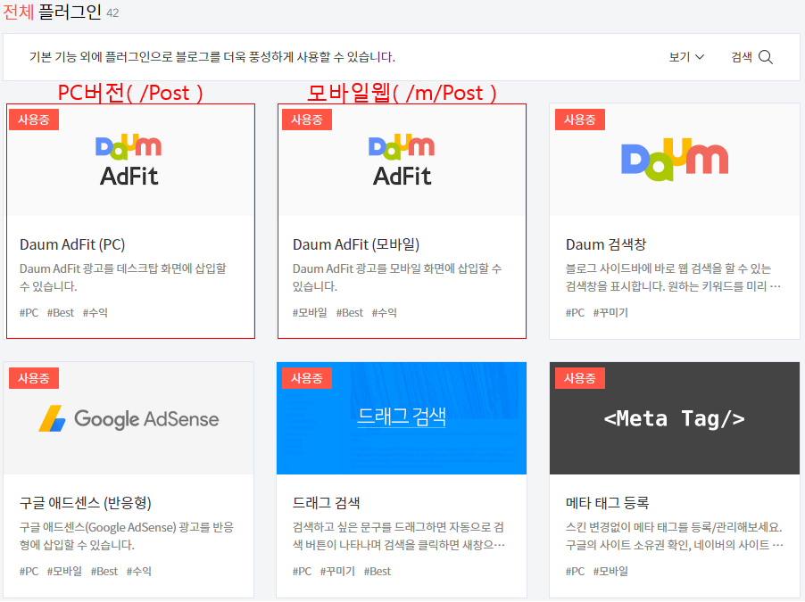The image size is (805, 602).
Task: Open the Google AdSense logo thumbnail
Action: (129, 418)
